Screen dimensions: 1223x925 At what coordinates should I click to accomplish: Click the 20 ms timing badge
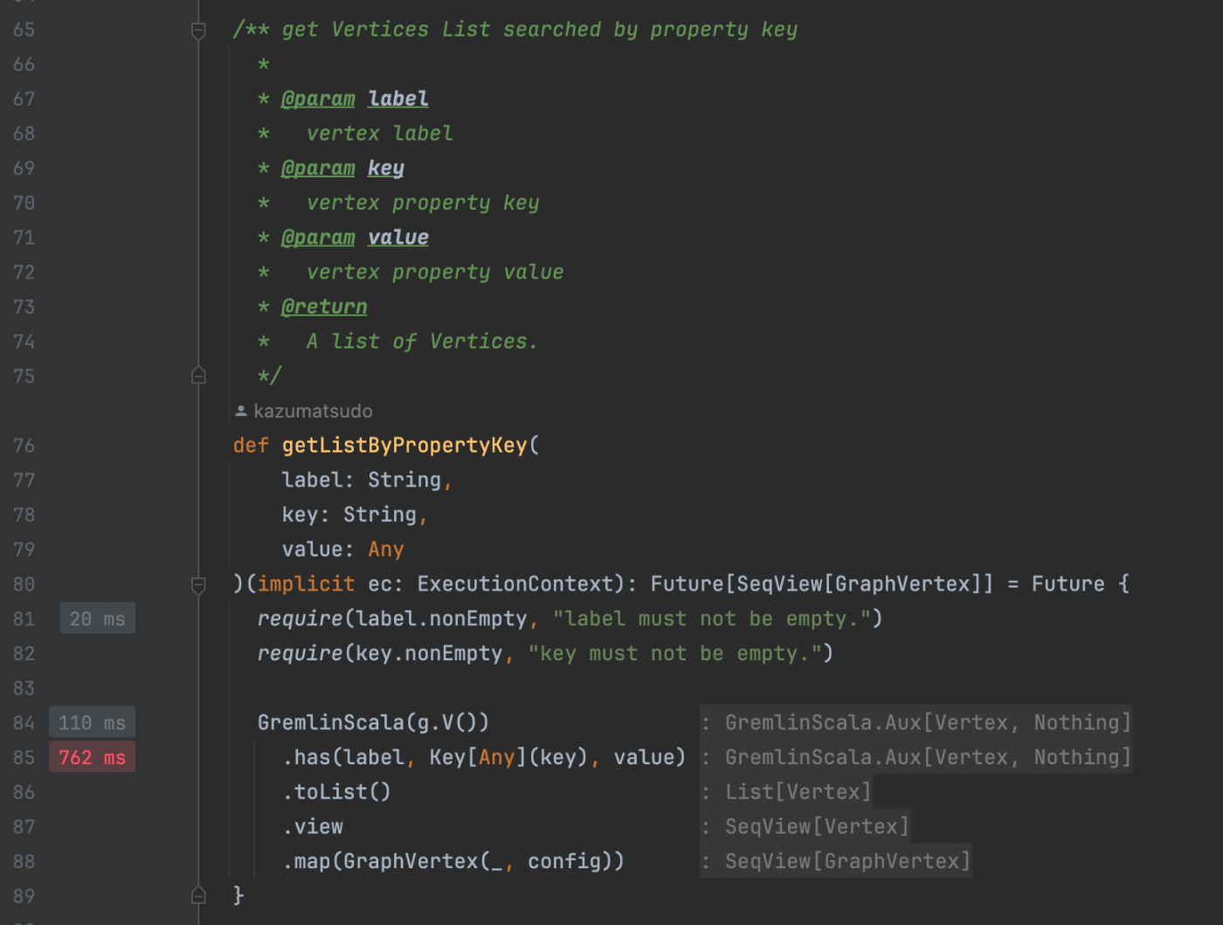click(97, 619)
